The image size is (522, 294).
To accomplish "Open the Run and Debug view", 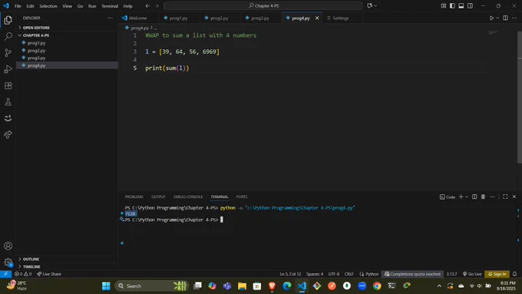I will click(x=8, y=69).
